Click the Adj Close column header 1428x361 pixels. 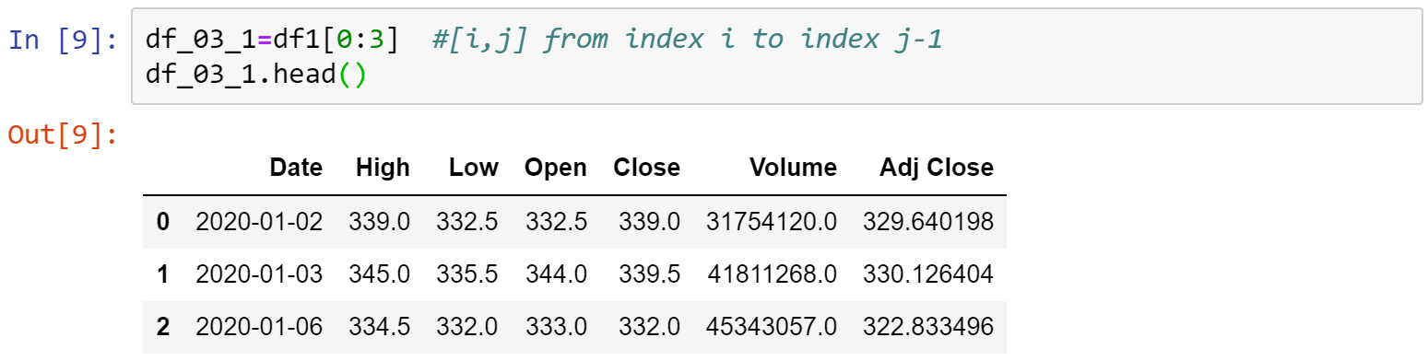point(937,168)
